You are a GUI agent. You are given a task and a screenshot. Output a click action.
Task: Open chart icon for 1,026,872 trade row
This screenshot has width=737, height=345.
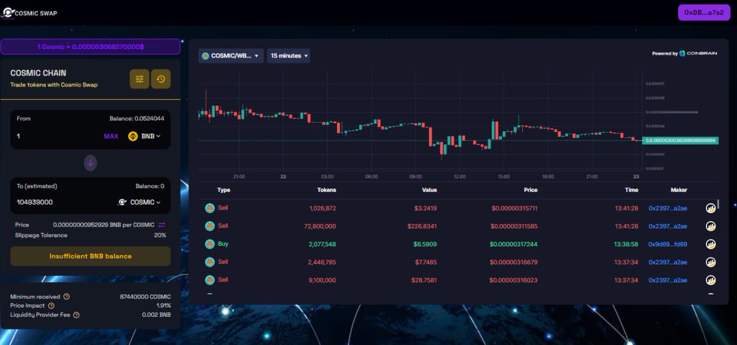pyautogui.click(x=711, y=209)
